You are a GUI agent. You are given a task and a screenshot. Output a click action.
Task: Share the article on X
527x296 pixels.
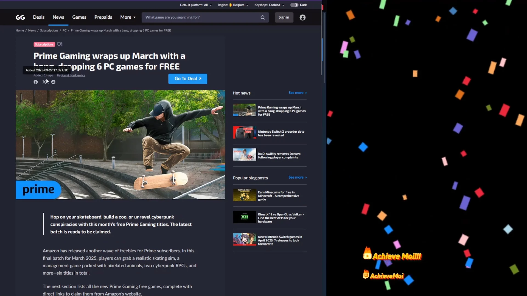coord(44,82)
